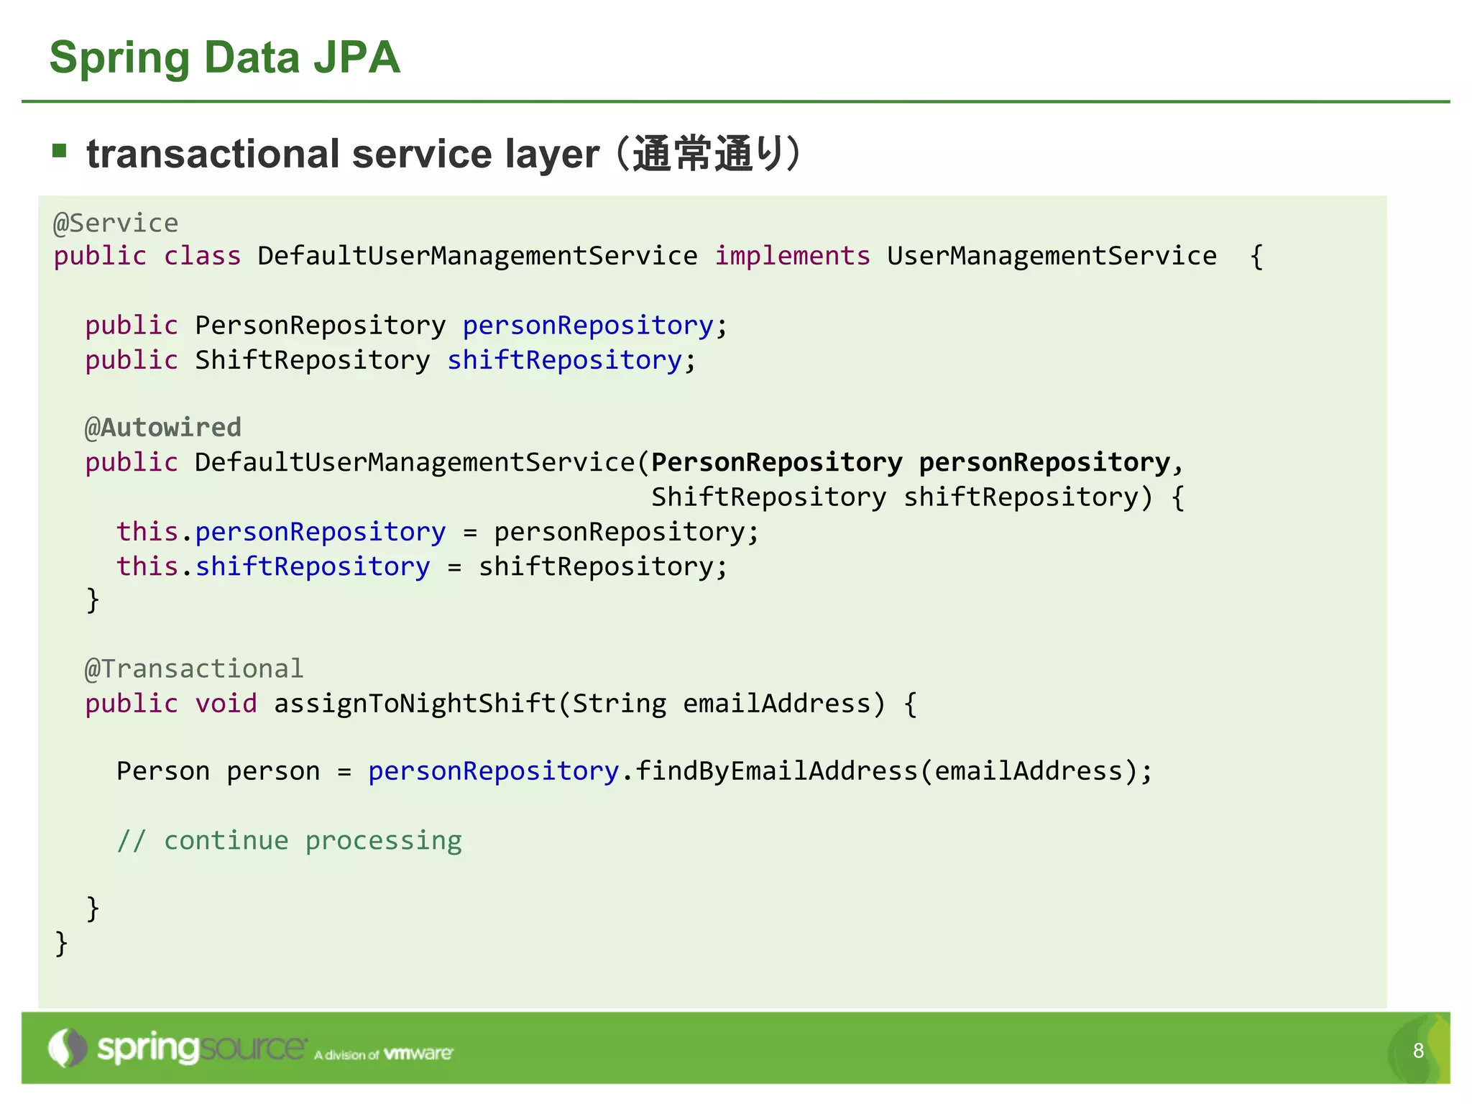Click the 'A division of vmware' footer text
Screen dimensions: 1472x1104
384,1054
